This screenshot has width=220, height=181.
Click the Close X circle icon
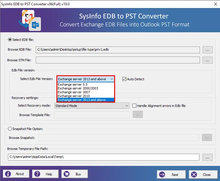(194, 174)
